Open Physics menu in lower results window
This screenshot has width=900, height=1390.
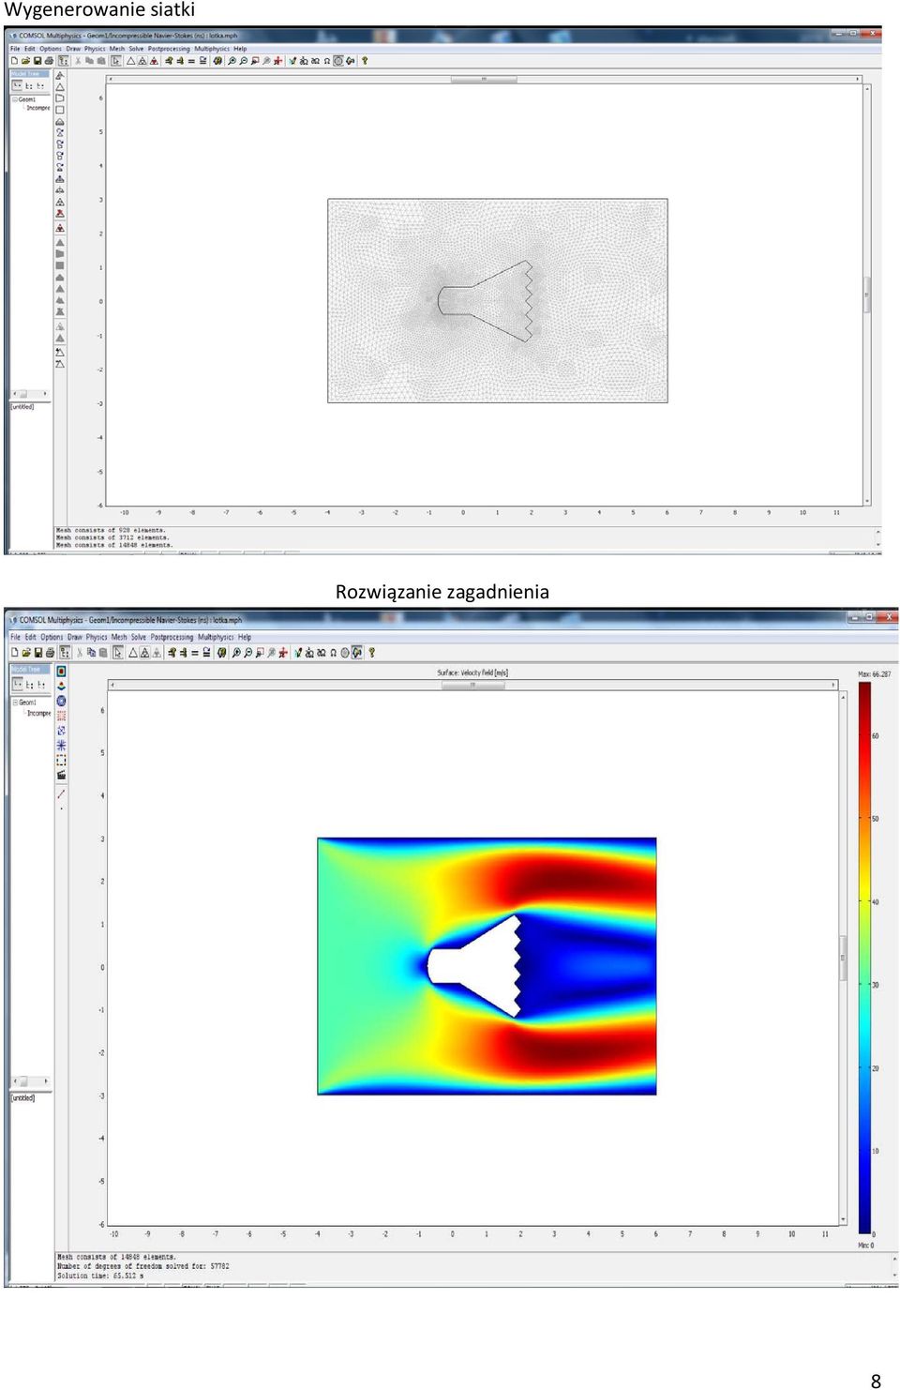(97, 638)
